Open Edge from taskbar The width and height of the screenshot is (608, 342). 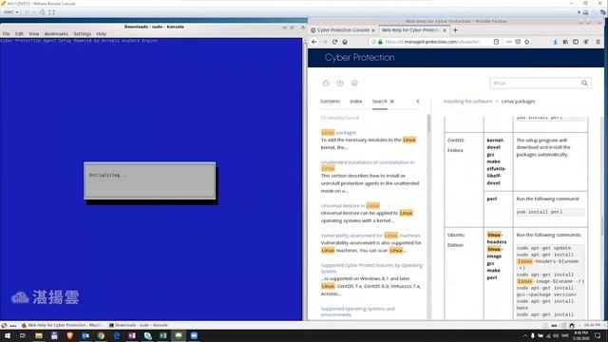[116, 335]
